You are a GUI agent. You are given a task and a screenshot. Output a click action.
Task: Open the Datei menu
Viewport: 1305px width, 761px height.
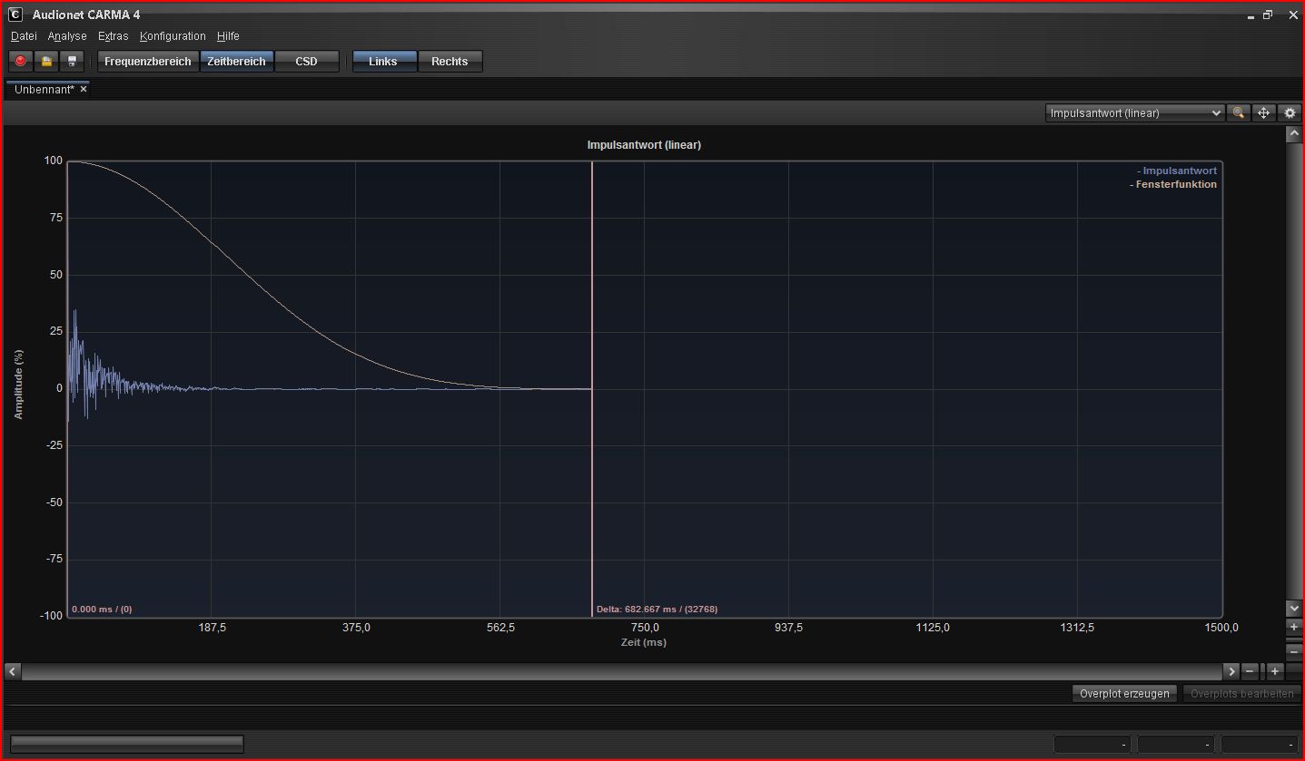tap(24, 36)
